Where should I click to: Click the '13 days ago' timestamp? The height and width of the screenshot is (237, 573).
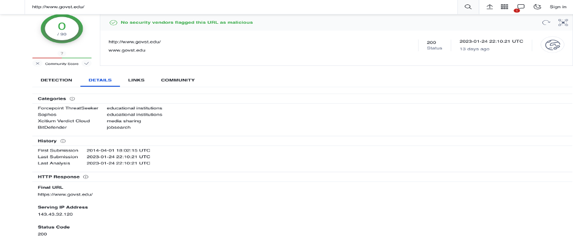point(474,49)
